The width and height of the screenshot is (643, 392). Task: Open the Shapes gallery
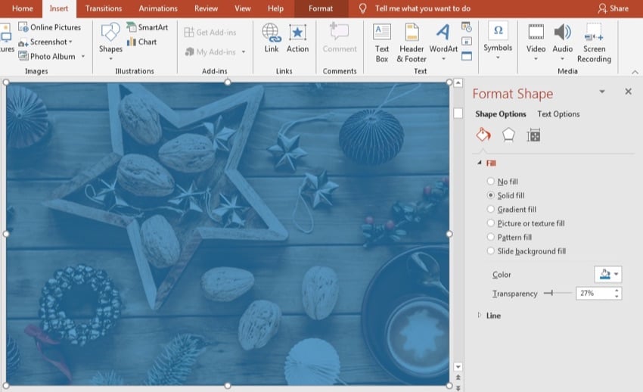[x=110, y=38]
